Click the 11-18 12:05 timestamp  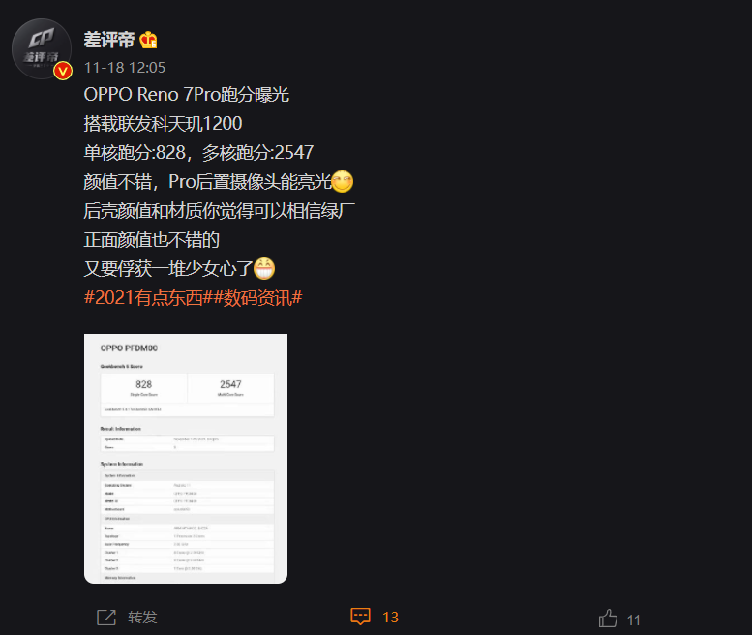coord(125,68)
